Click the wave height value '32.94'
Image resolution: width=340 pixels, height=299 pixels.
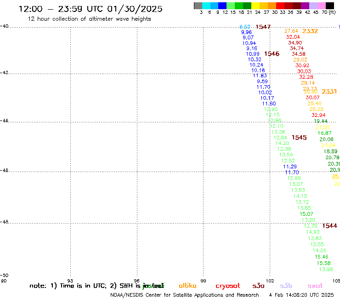click(x=318, y=115)
